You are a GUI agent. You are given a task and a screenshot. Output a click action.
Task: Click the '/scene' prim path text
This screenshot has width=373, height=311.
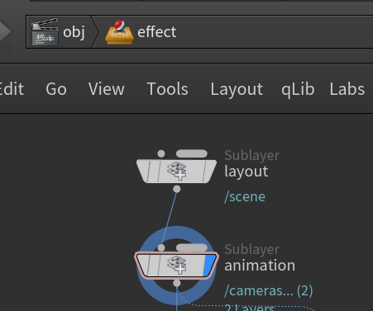click(x=245, y=197)
